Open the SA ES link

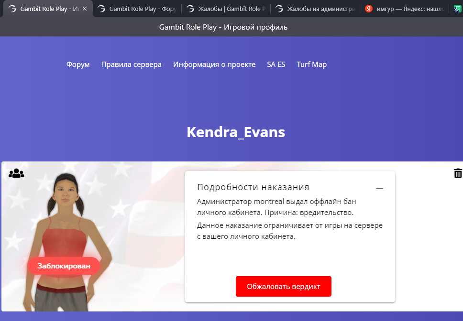tap(276, 64)
